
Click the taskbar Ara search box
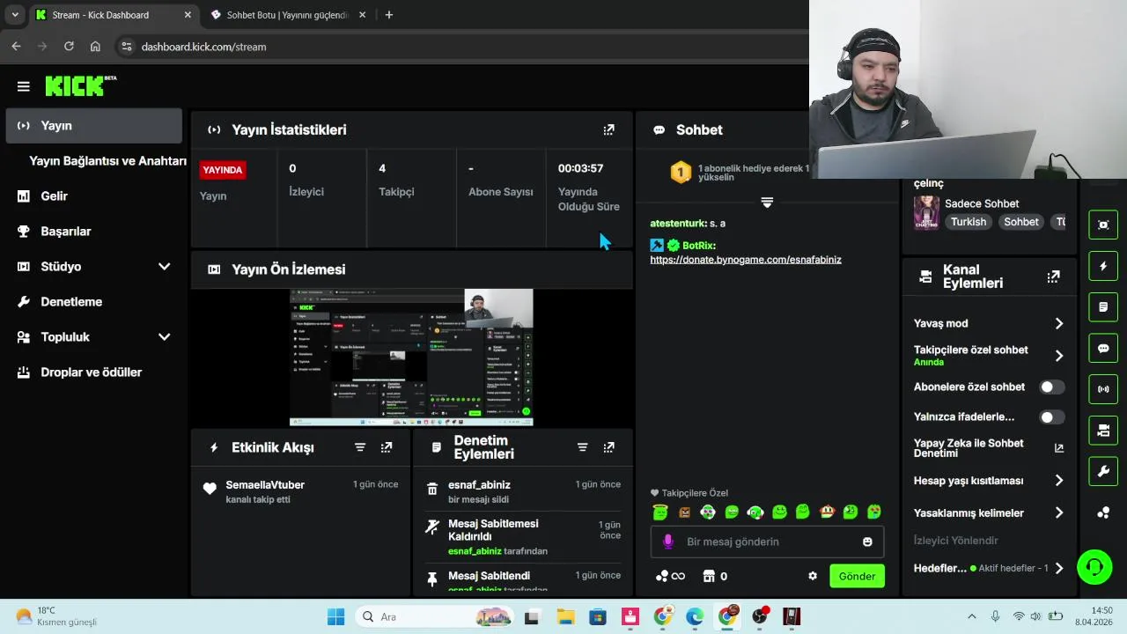[435, 616]
